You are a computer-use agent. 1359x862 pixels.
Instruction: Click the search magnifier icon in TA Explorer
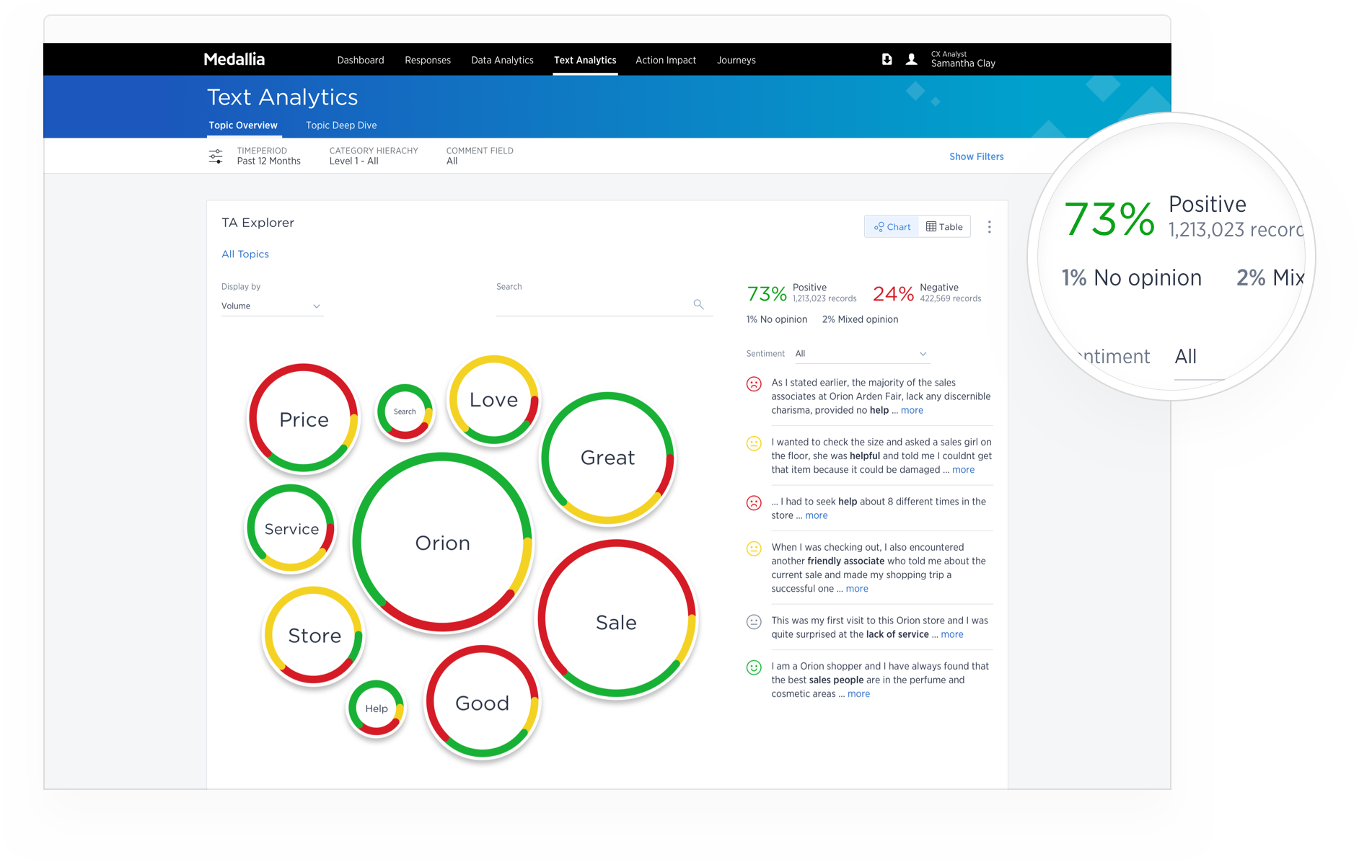698,304
